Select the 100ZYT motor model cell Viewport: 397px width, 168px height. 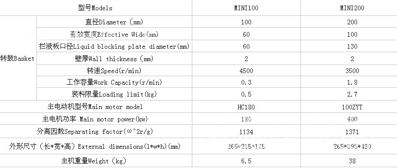(352, 107)
